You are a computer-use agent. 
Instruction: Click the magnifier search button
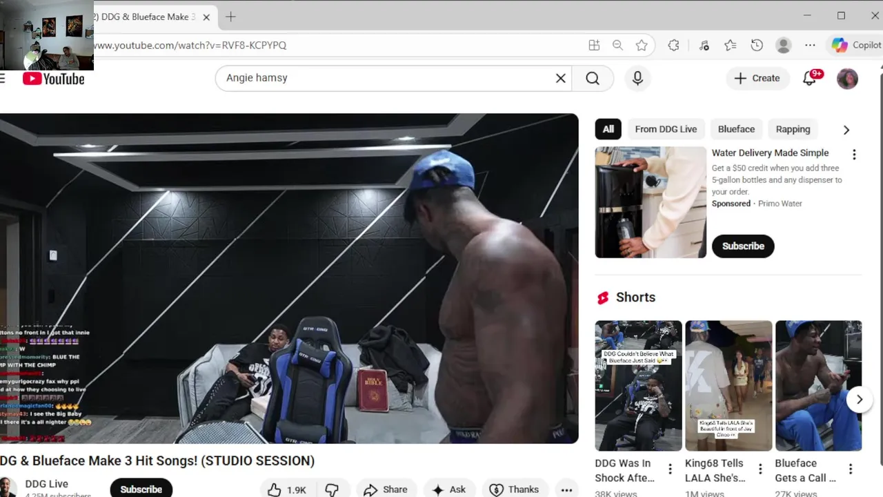pyautogui.click(x=593, y=78)
